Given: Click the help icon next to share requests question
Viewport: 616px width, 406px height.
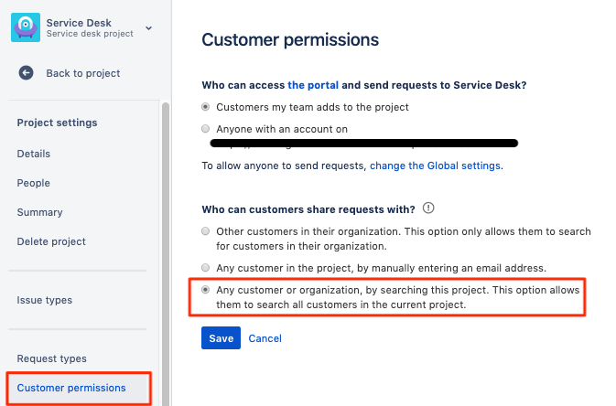Looking at the screenshot, I should click(x=427, y=208).
